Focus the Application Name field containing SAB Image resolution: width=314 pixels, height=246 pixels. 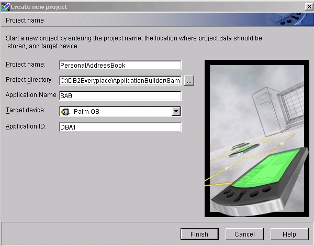pyautogui.click(x=120, y=95)
